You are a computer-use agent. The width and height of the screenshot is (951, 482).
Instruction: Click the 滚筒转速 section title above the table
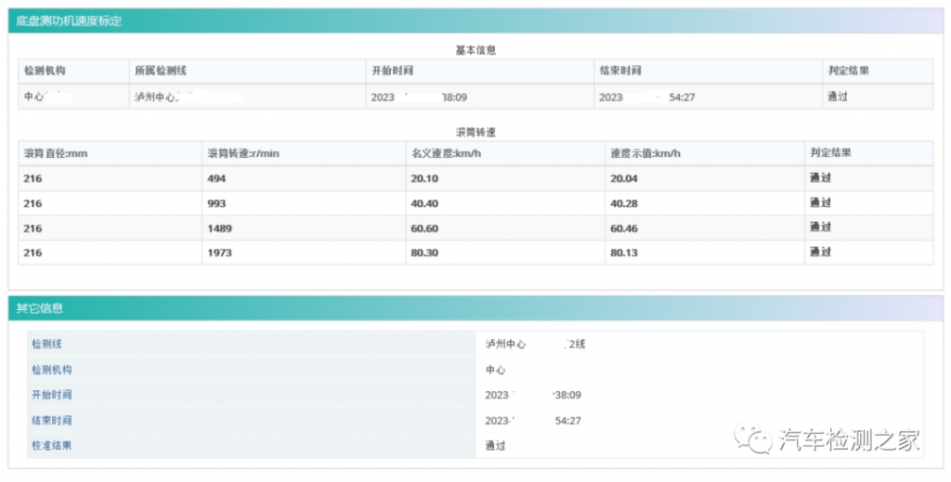coord(475,133)
